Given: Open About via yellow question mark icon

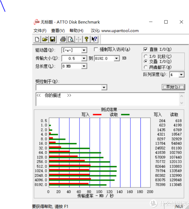Looking at the screenshot, I should point(86,39).
